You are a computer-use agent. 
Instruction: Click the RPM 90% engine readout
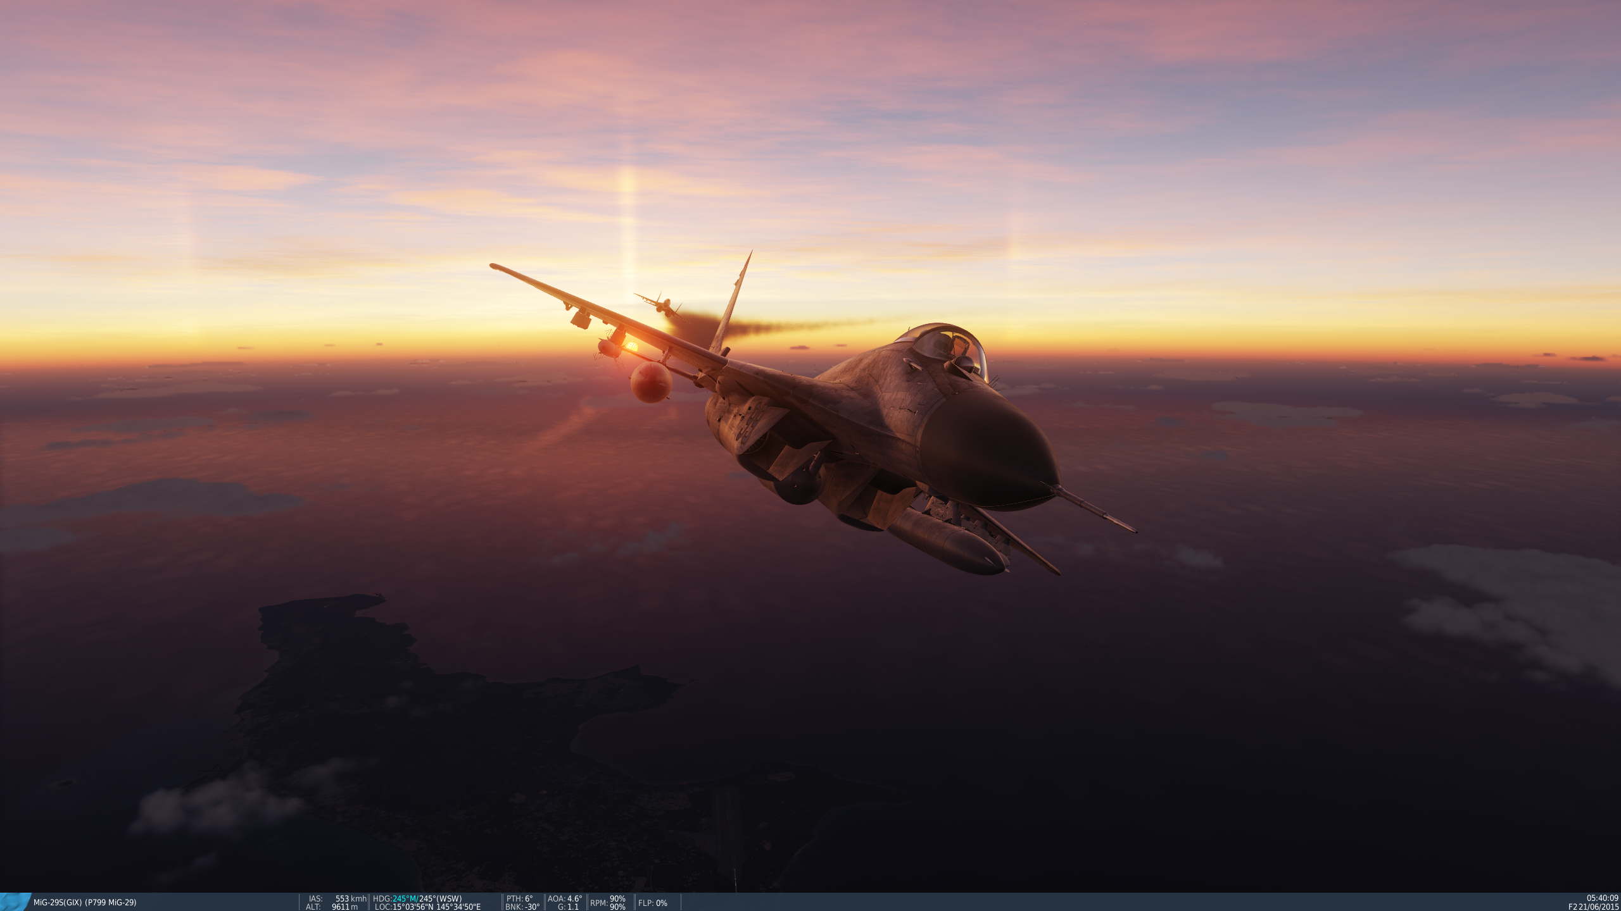[608, 903]
